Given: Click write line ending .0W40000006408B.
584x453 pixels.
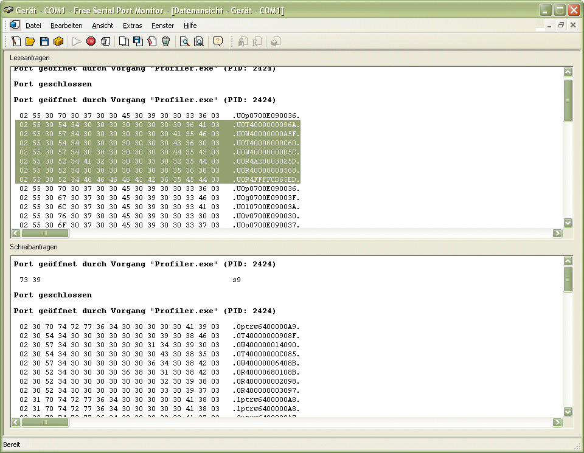Looking at the screenshot, I should point(159,363).
